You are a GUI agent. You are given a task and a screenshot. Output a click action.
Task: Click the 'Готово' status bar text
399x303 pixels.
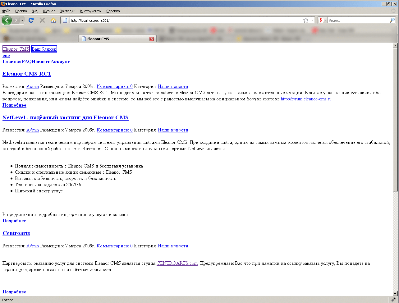coord(8,300)
